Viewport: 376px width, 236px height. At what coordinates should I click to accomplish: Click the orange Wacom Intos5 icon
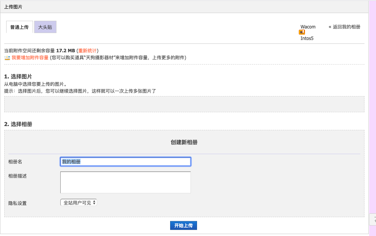(x=302, y=32)
